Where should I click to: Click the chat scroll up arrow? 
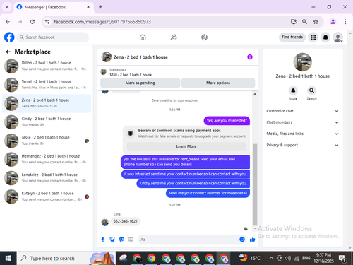coord(255,94)
